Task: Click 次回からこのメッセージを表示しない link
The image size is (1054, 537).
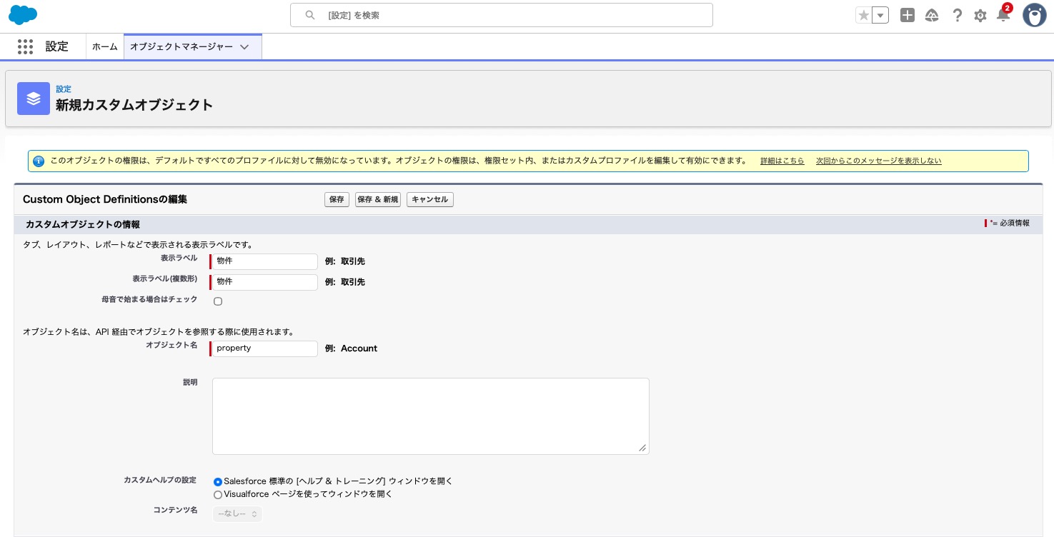Action: pyautogui.click(x=878, y=161)
